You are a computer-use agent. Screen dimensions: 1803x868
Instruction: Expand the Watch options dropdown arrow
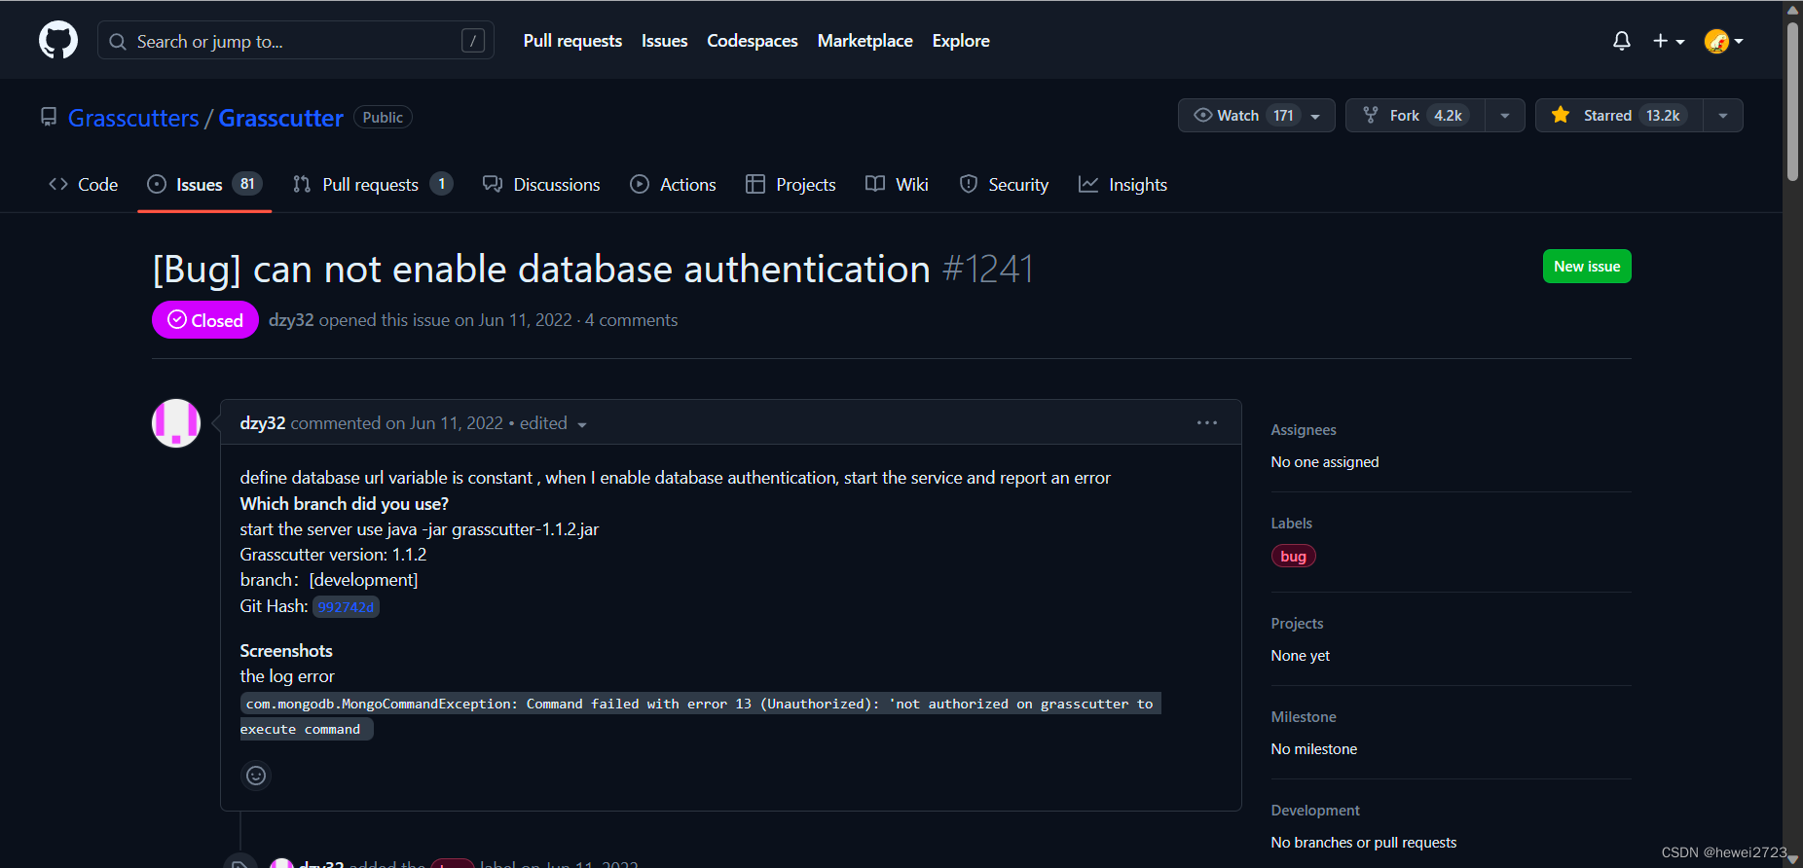click(1316, 116)
